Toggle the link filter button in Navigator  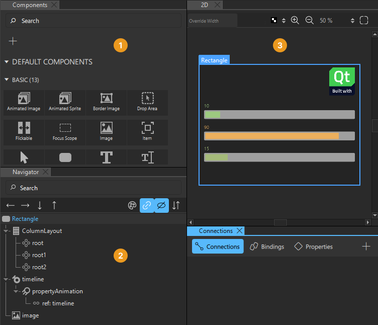point(147,205)
